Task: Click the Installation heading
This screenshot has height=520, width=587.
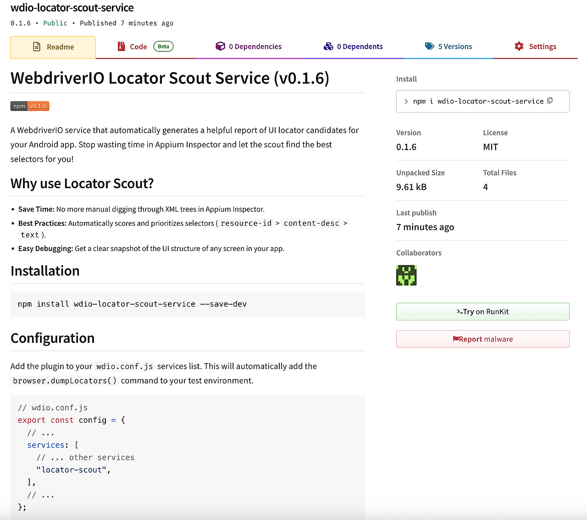Action: click(45, 271)
